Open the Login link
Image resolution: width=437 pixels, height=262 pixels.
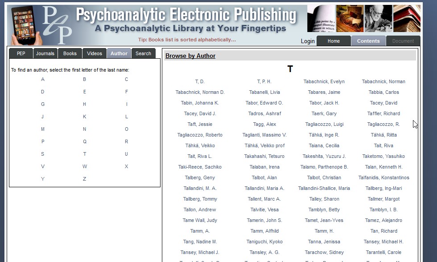tap(308, 41)
